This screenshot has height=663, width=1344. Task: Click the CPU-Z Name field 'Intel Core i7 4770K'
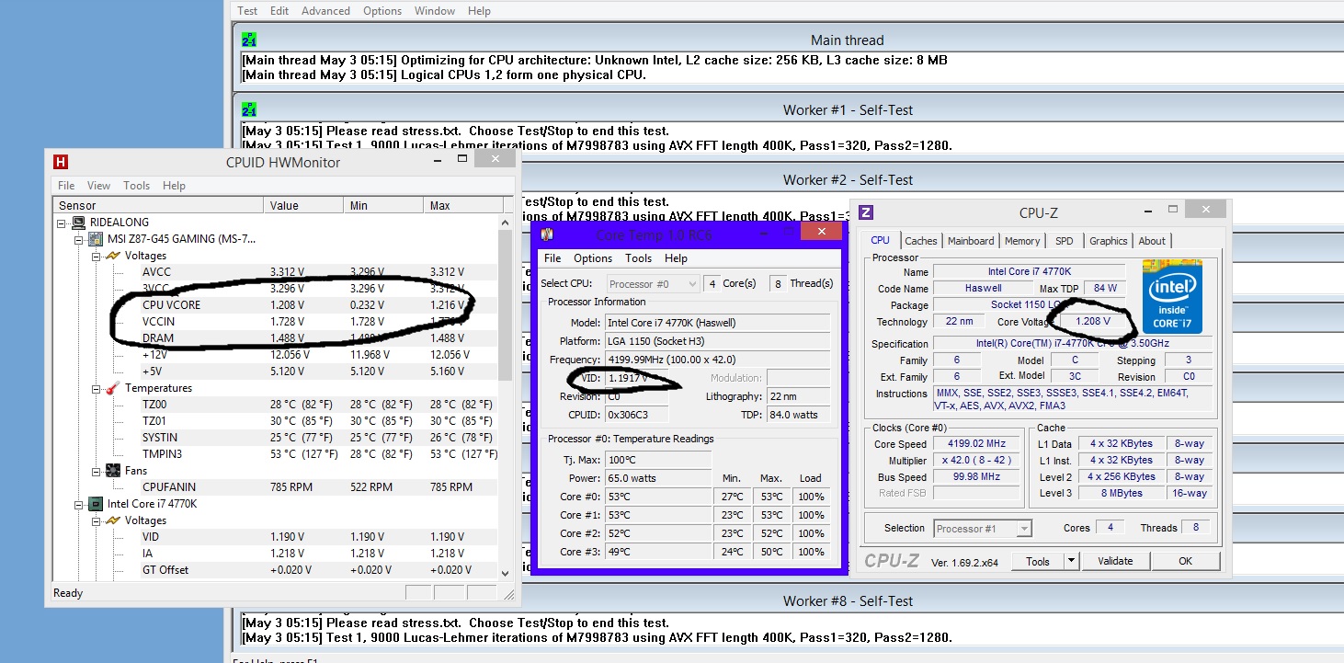[1029, 272]
